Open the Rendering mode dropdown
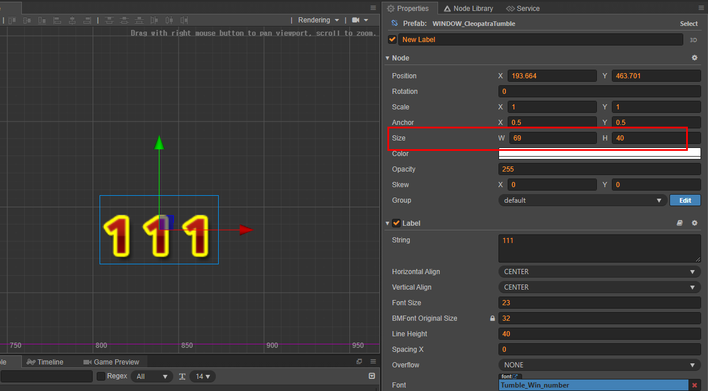Screen dimensions: 708x391 coord(318,20)
